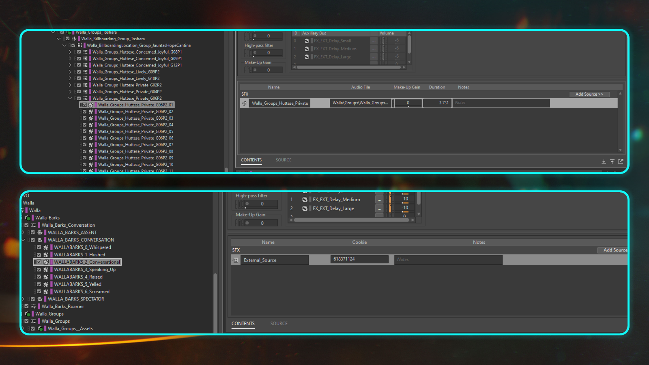Expand Walla_Groups_Huttese_Private_G02P2
649x365 pixels.
pos(70,85)
